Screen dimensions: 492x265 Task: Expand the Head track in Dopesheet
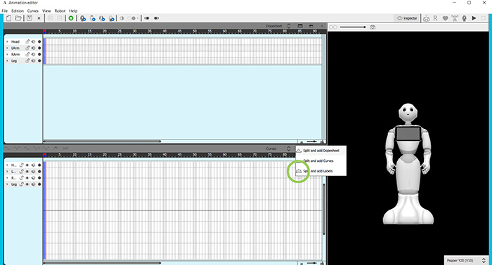(7, 41)
